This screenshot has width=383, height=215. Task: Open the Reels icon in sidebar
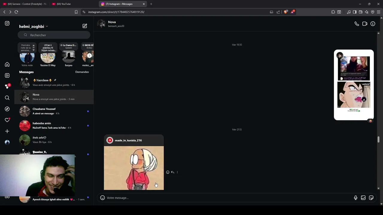7,76
